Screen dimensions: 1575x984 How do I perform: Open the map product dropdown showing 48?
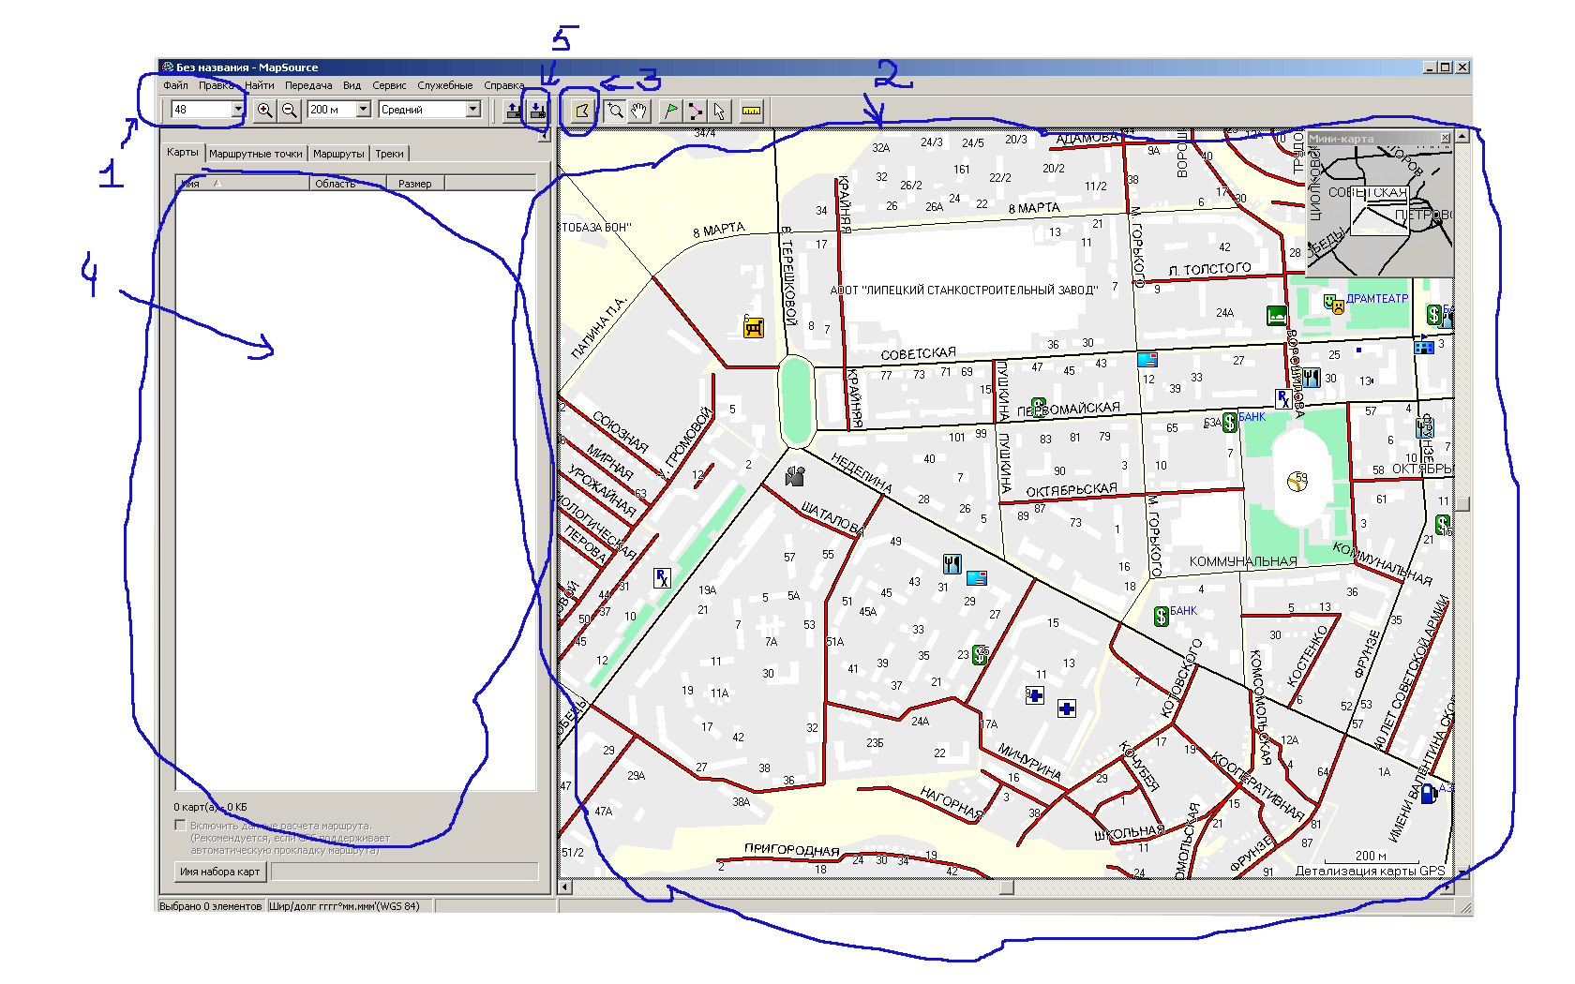[237, 110]
